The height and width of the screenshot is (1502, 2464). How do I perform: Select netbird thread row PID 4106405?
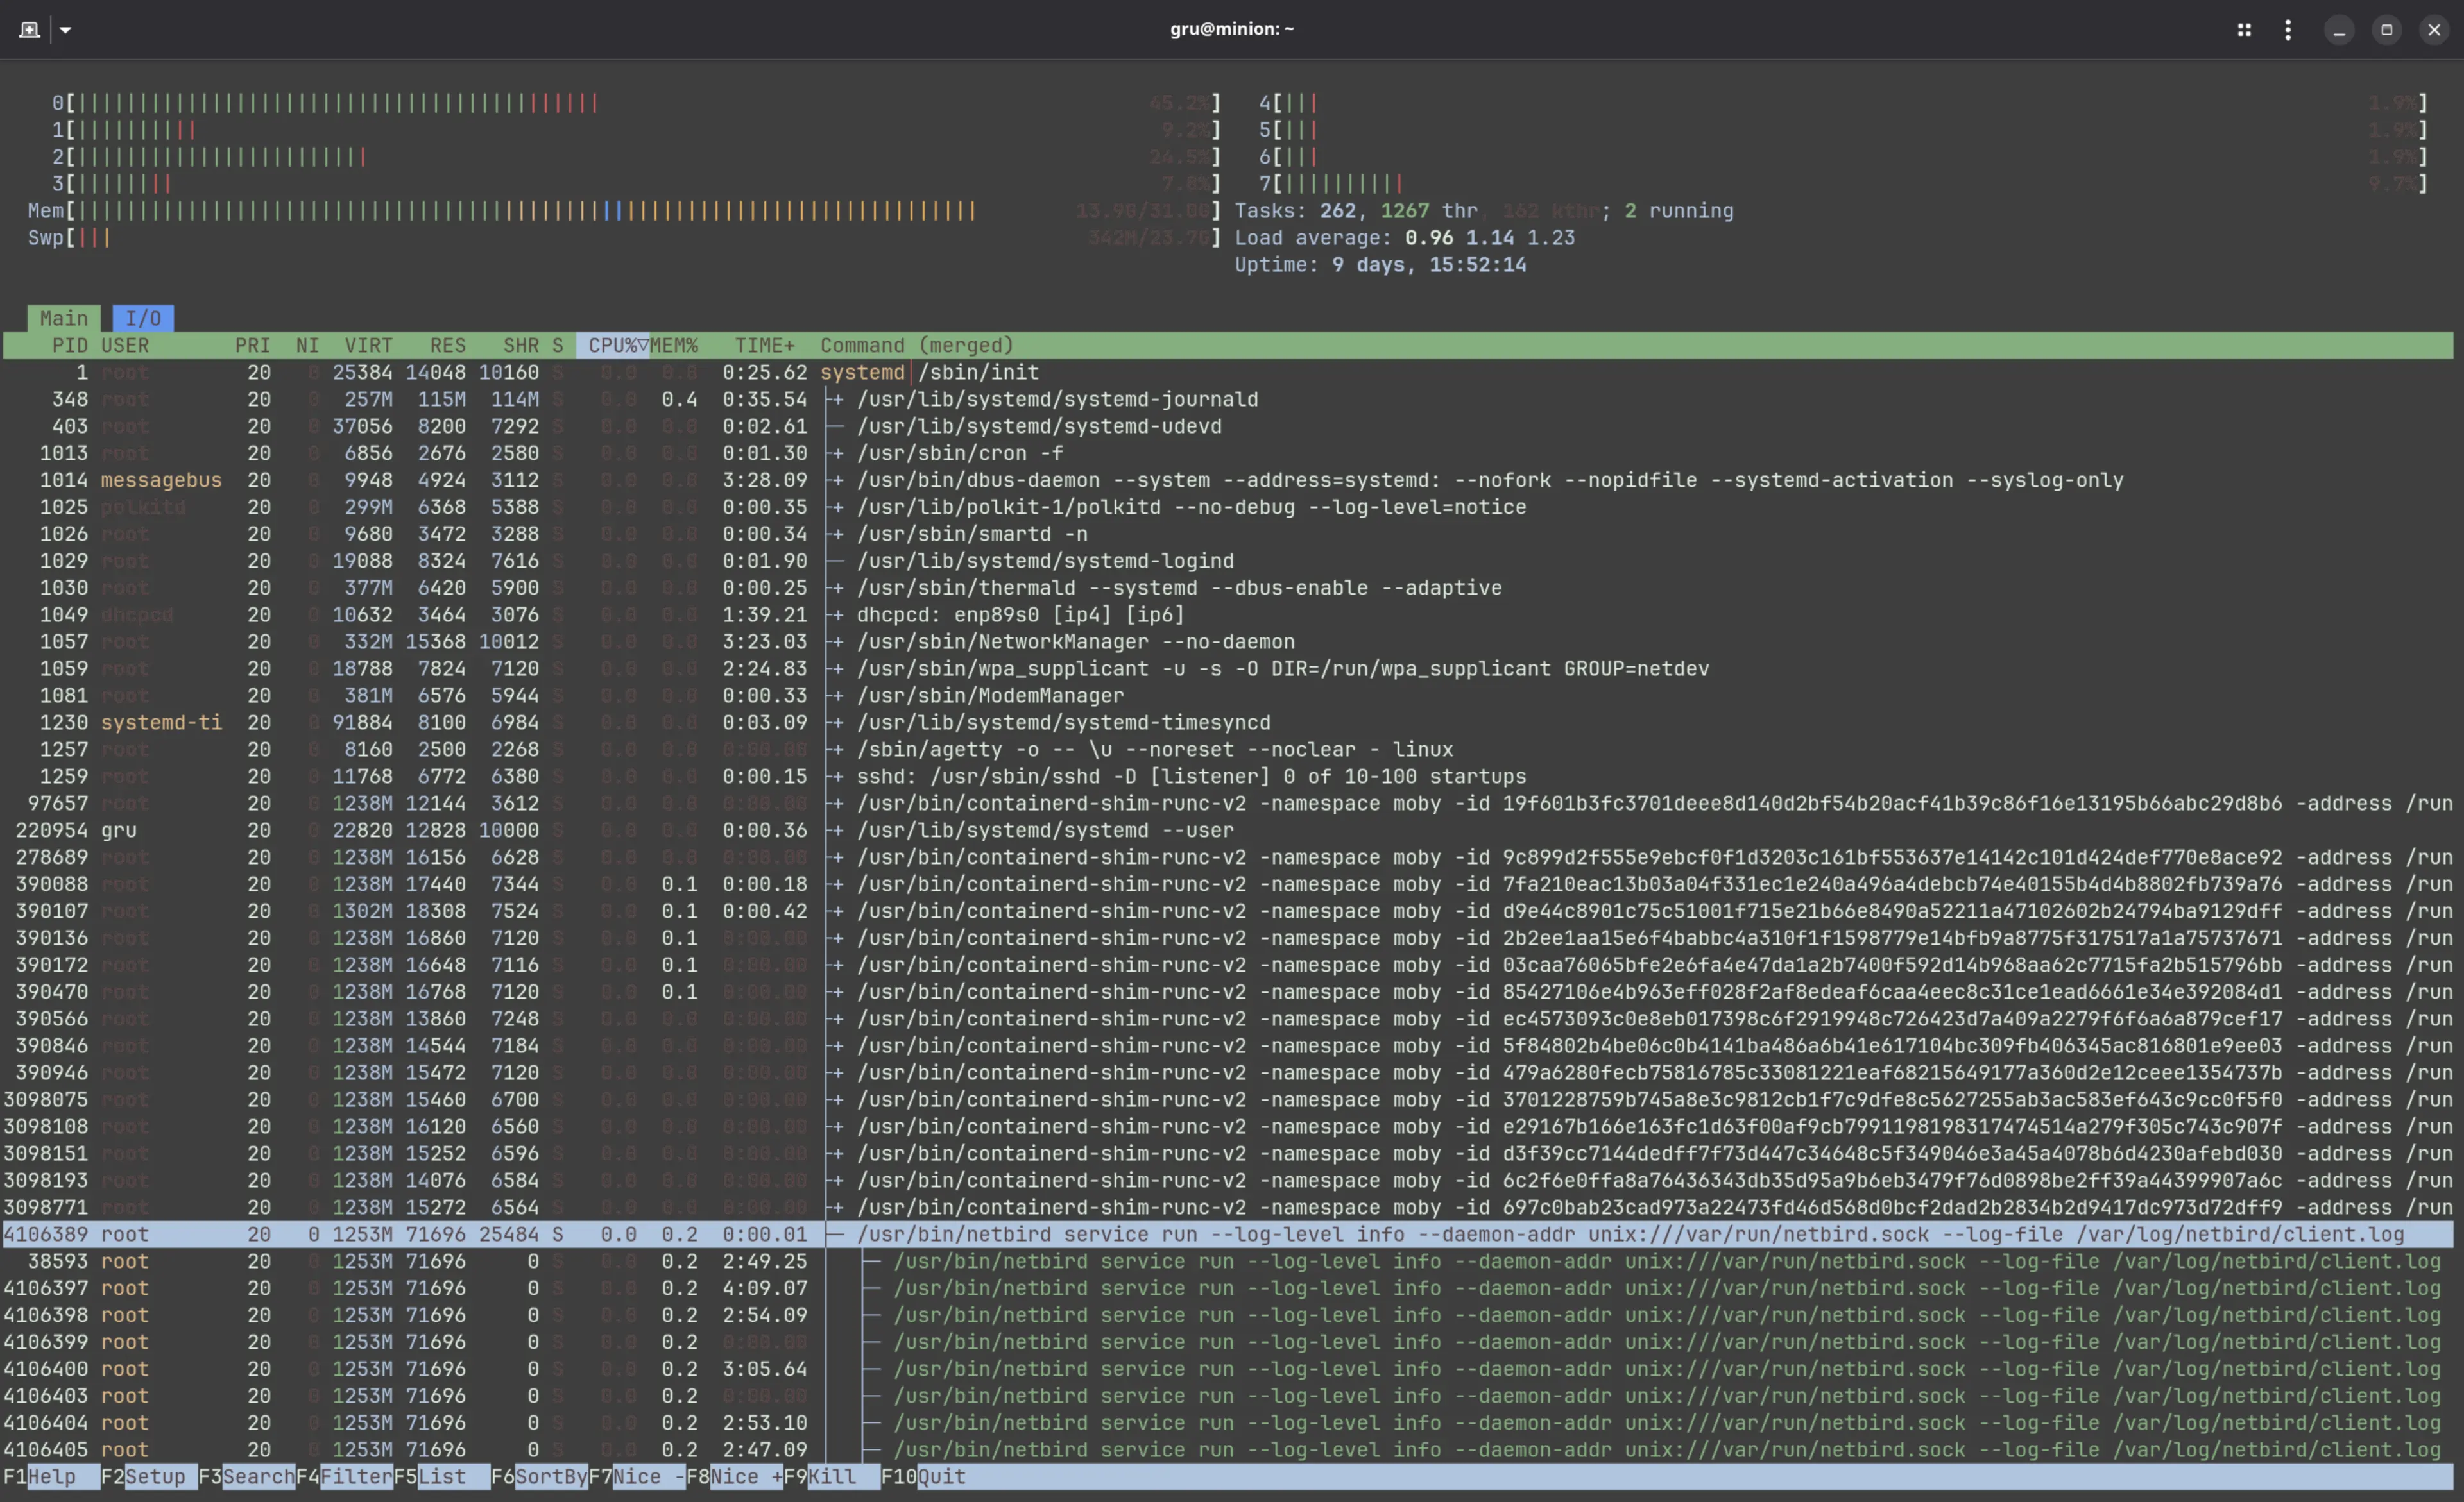(x=1228, y=1450)
